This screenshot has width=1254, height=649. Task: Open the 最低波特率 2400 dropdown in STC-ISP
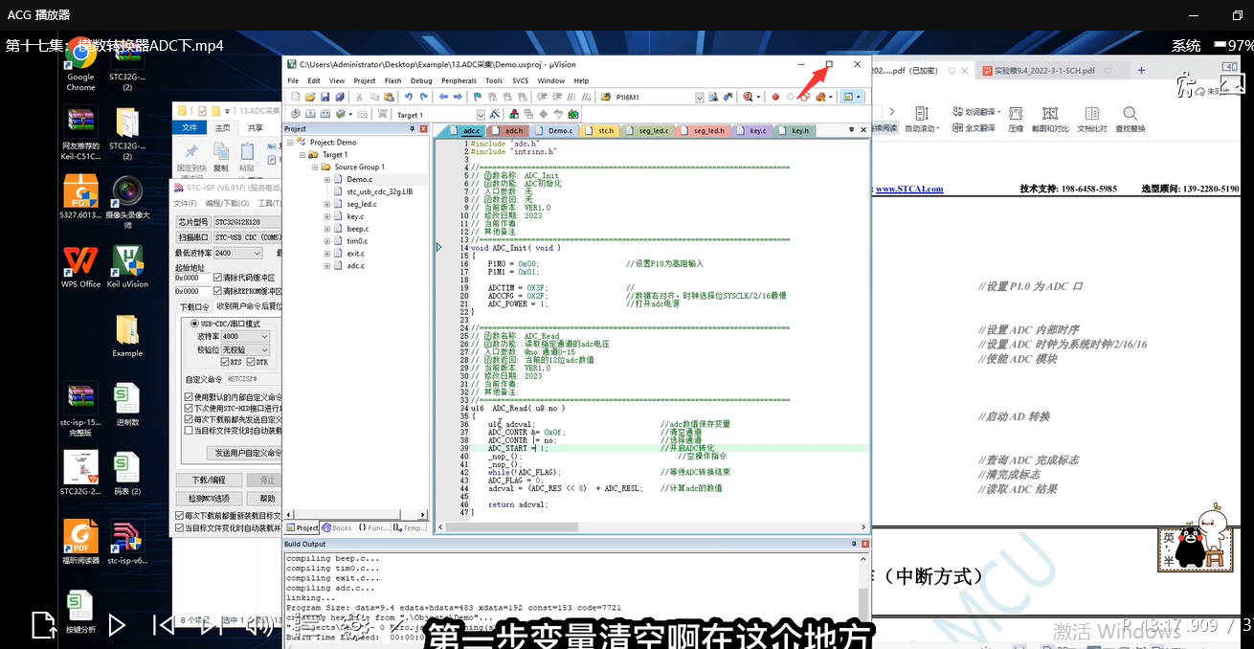[x=257, y=254]
